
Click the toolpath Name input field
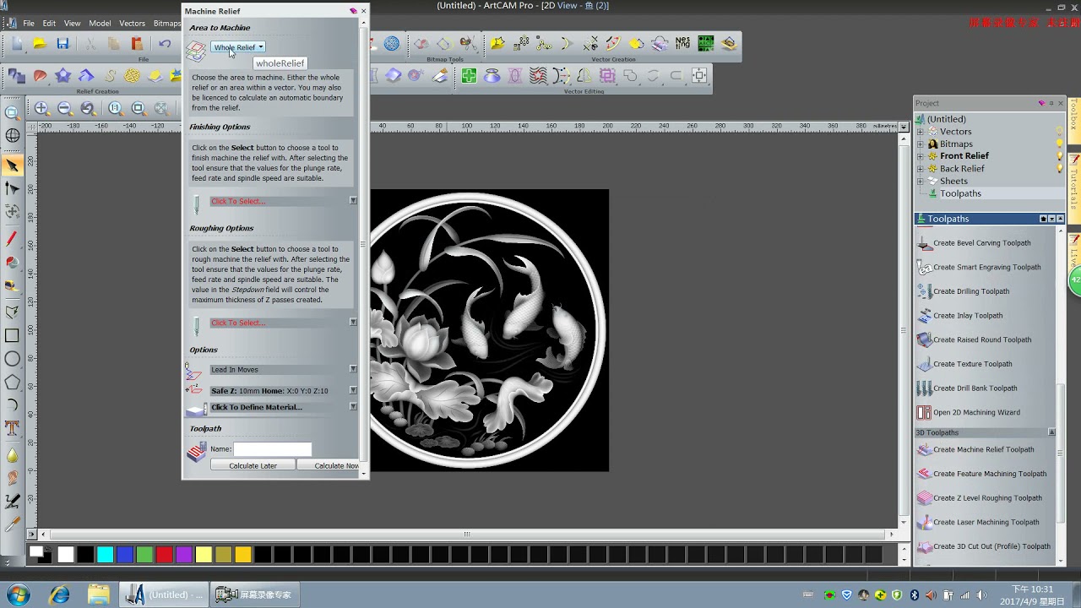(x=272, y=449)
